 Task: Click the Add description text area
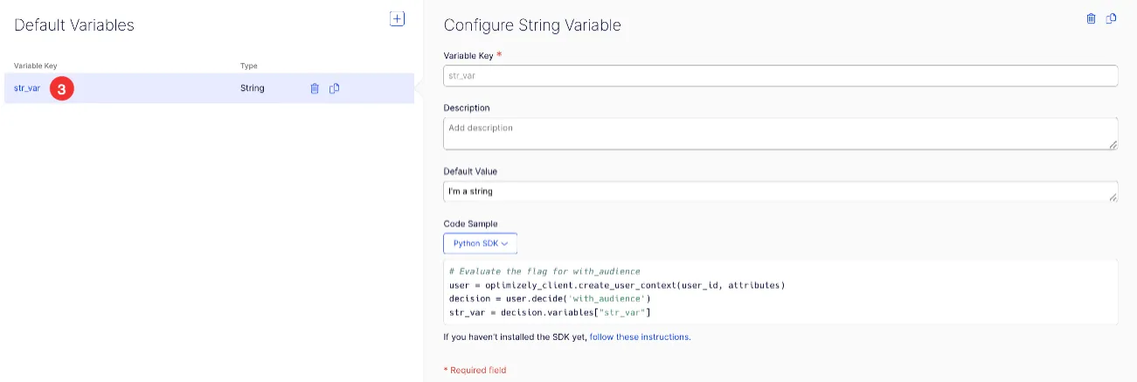click(x=780, y=134)
